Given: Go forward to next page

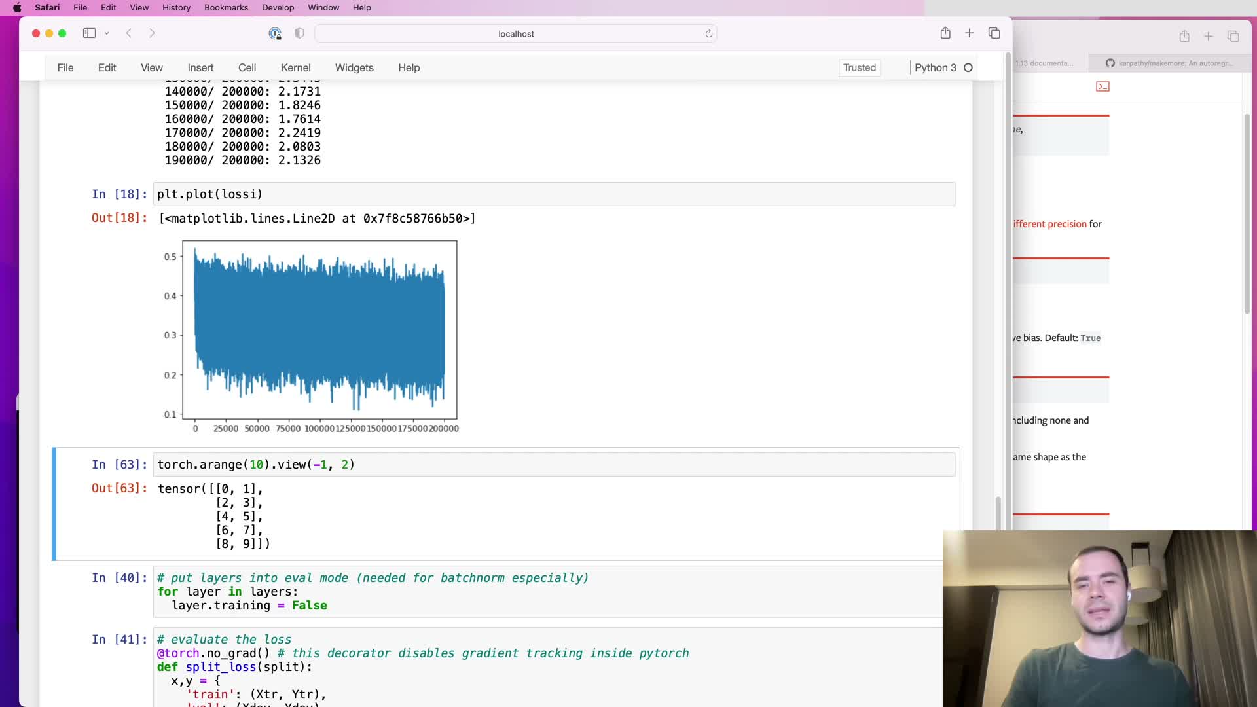Looking at the screenshot, I should point(152,33).
